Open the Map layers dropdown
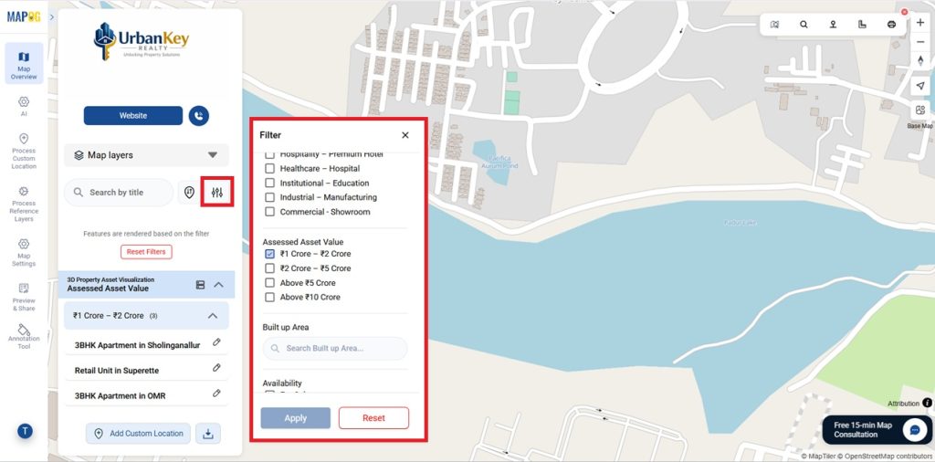935x462 pixels. click(146, 155)
